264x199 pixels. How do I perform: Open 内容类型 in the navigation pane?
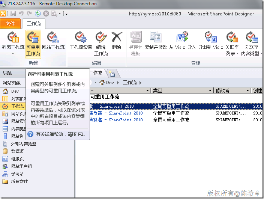13,129
